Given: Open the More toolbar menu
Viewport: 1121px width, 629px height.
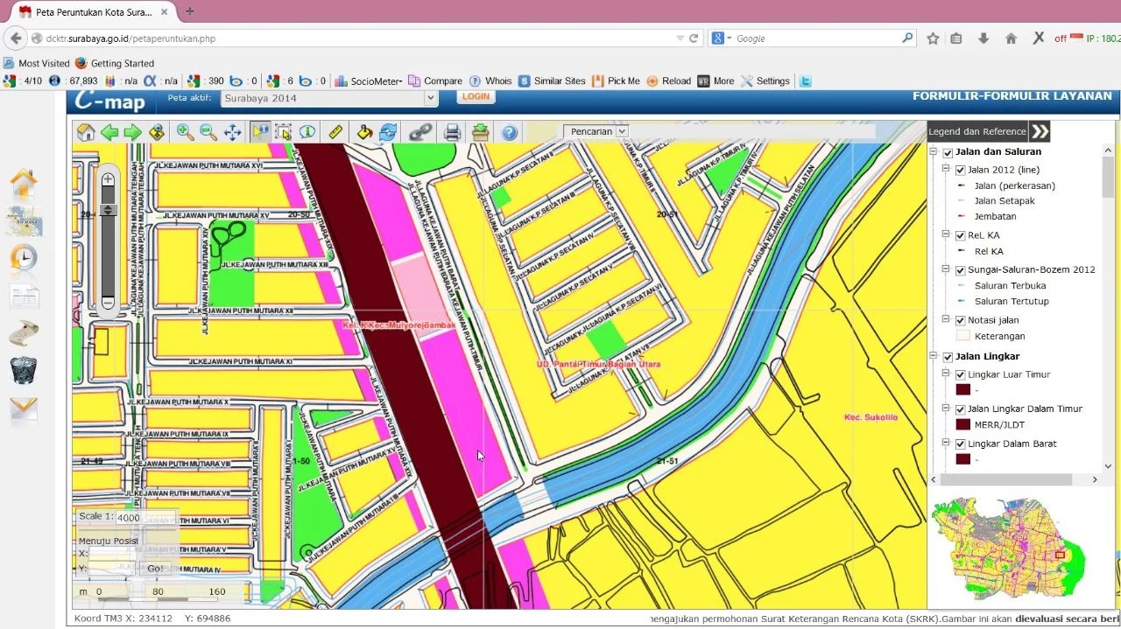Looking at the screenshot, I should pos(716,80).
